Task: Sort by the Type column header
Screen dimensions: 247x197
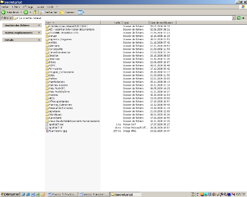Action: [x=135, y=23]
